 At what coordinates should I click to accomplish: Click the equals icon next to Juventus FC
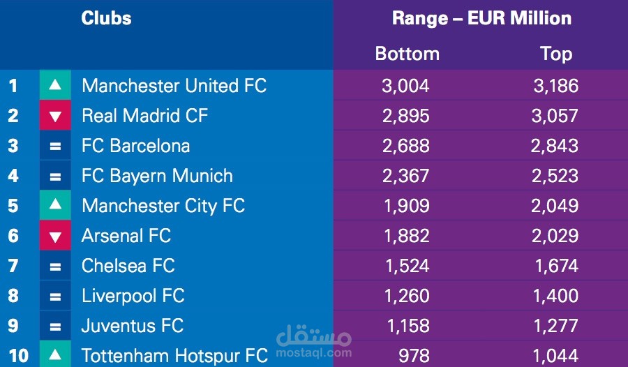[x=55, y=326]
